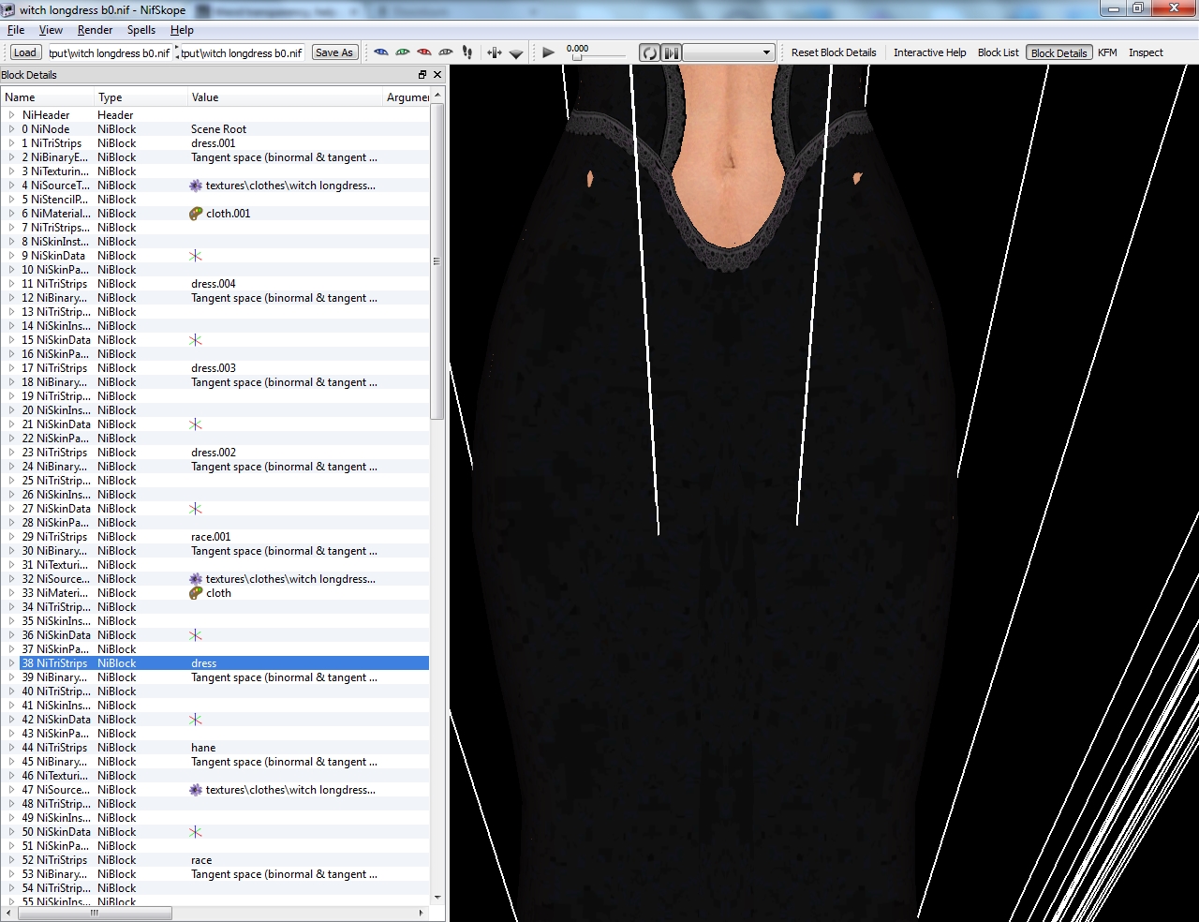Open Help menu

click(182, 30)
